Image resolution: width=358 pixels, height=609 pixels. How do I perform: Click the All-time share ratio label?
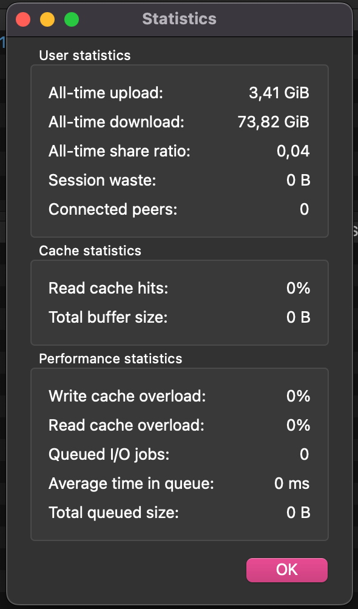pyautogui.click(x=120, y=151)
